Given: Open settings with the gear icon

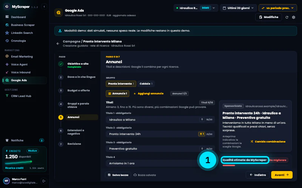Looking at the screenshot, I should [x=294, y=17].
